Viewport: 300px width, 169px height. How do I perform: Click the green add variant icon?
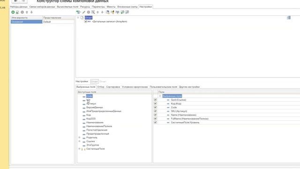pos(13,12)
